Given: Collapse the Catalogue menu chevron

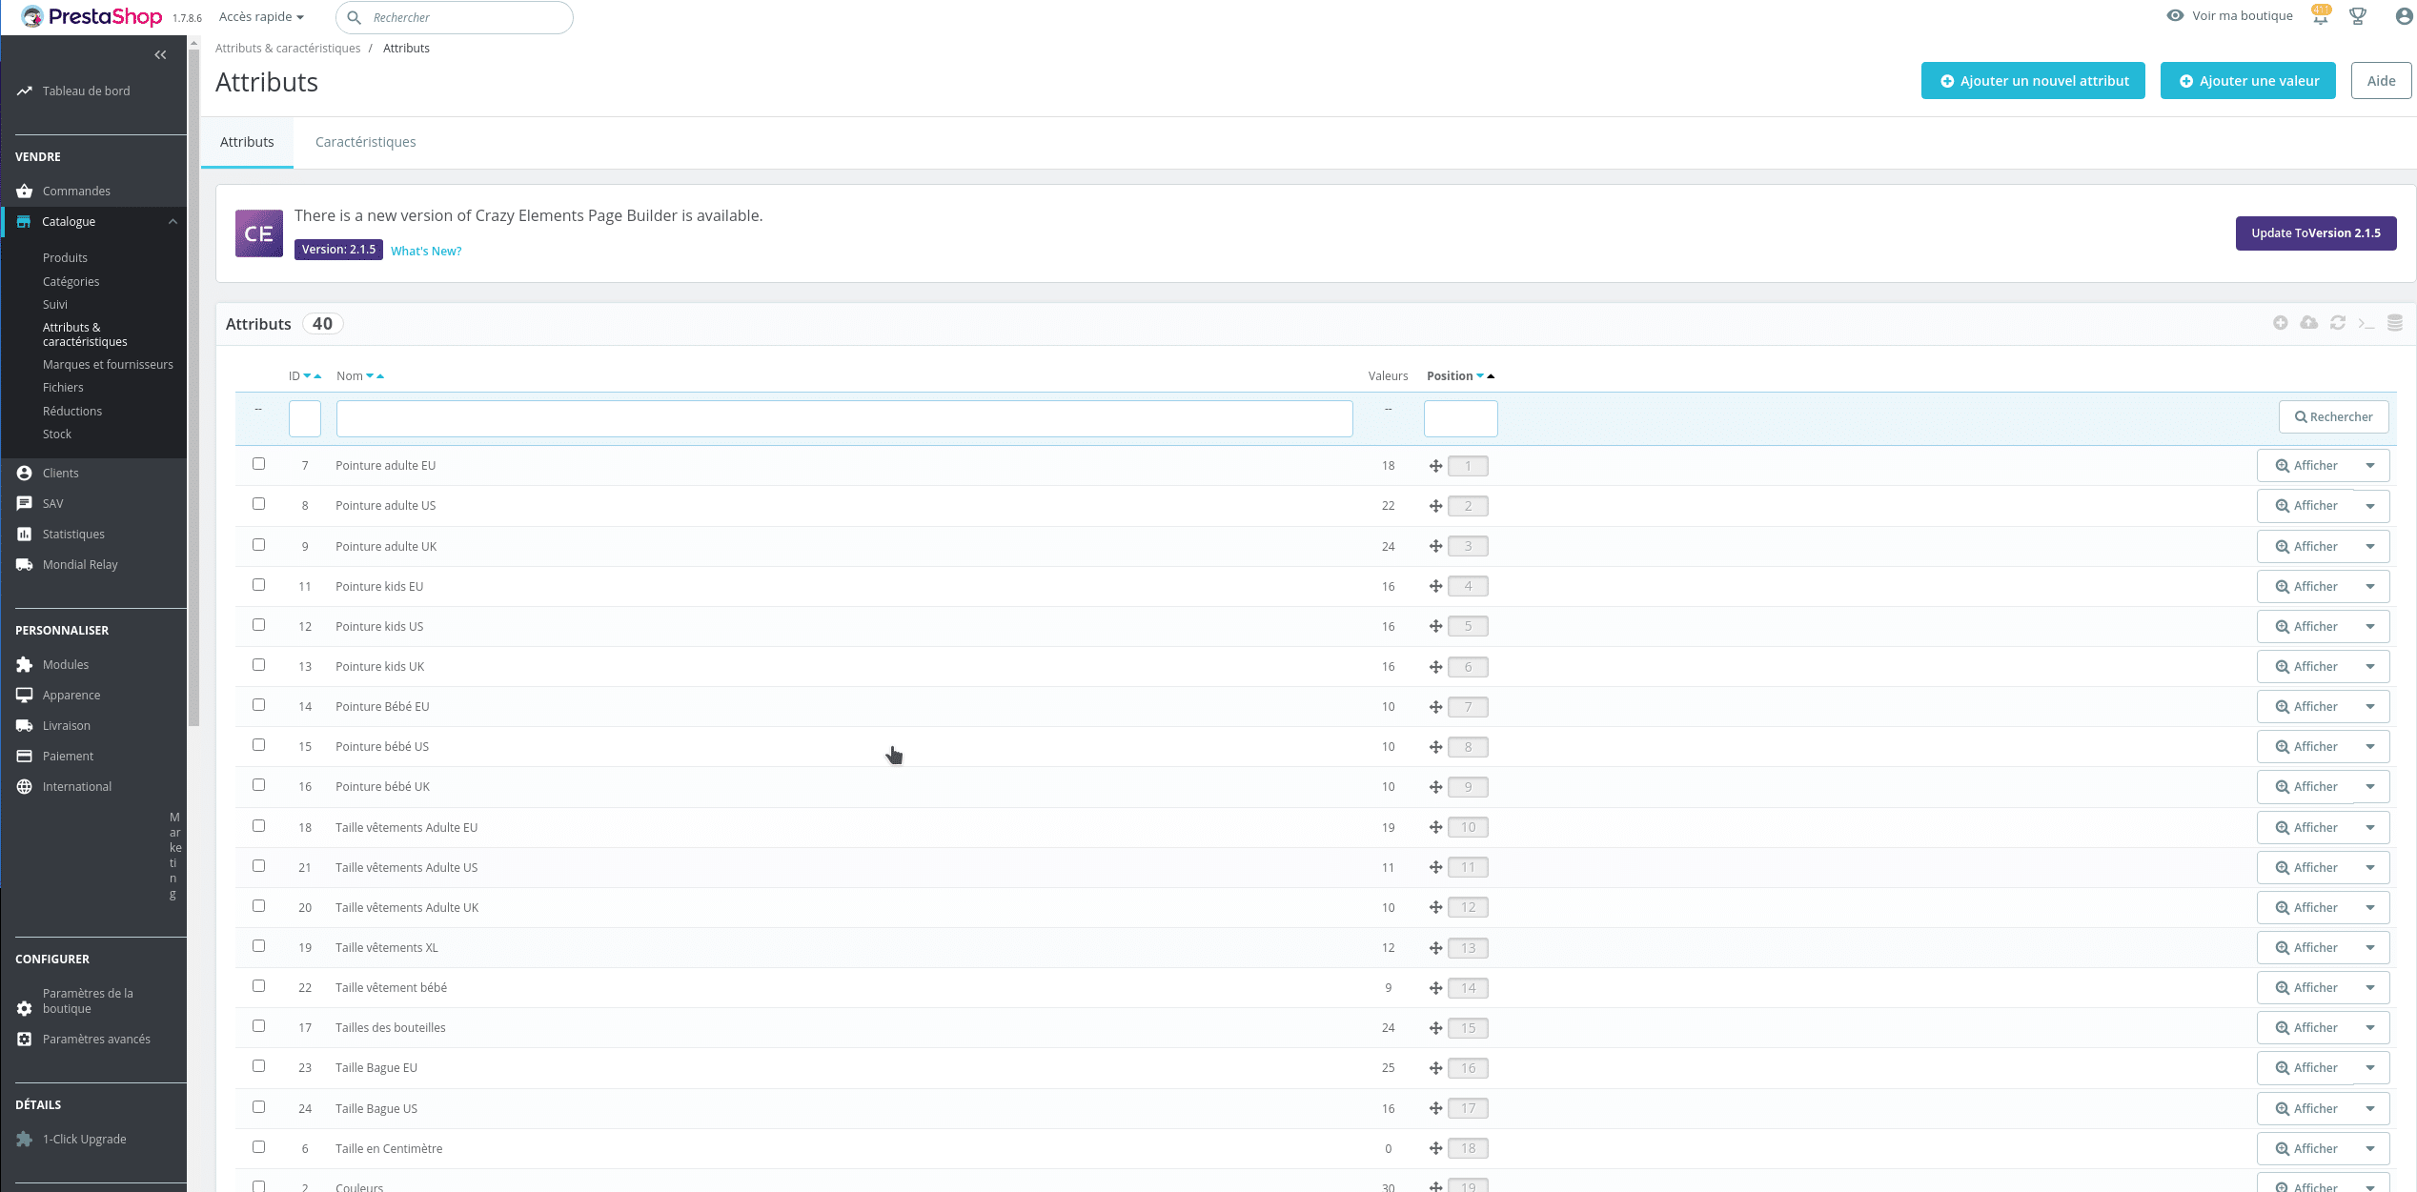Looking at the screenshot, I should (x=173, y=222).
